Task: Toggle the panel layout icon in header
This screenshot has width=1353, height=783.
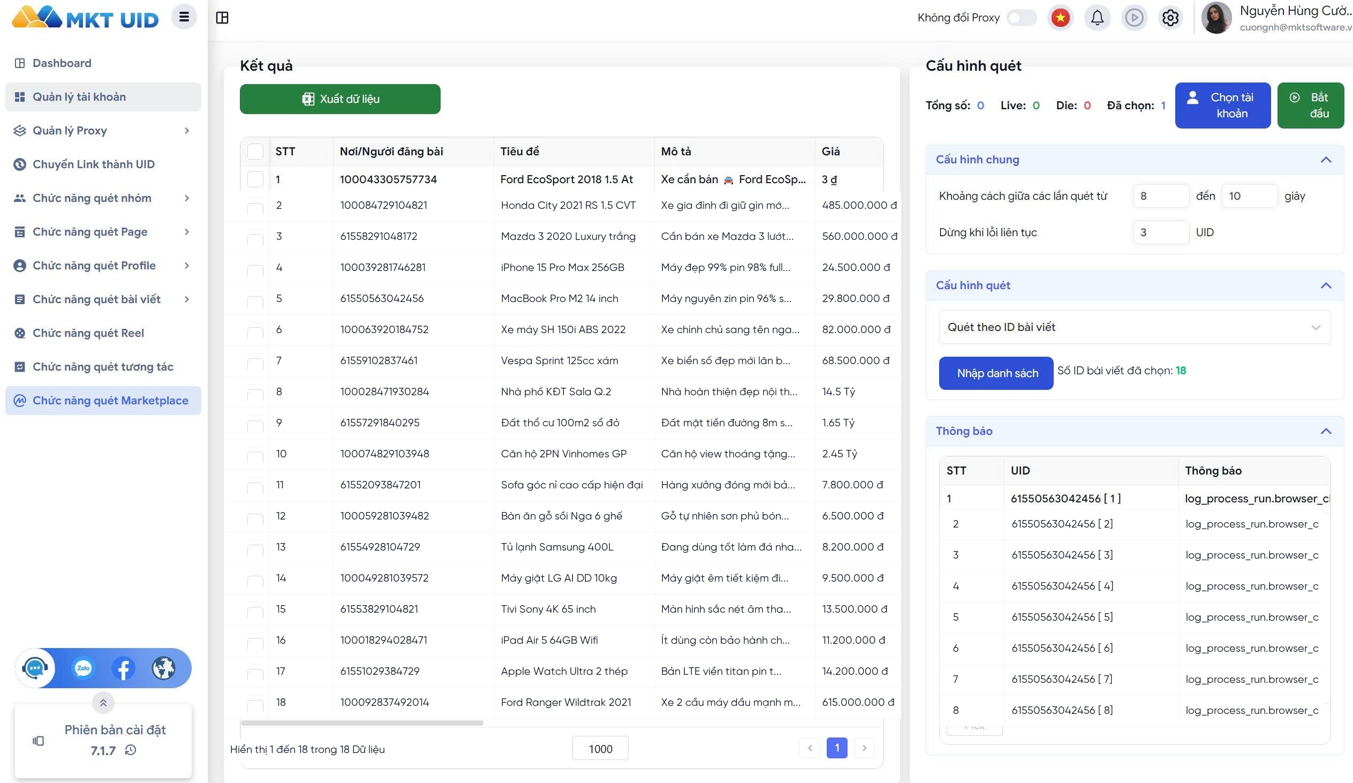Action: (222, 18)
